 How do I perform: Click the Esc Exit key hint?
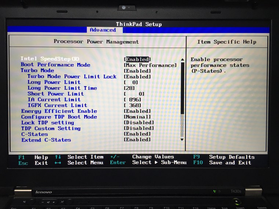33,163
